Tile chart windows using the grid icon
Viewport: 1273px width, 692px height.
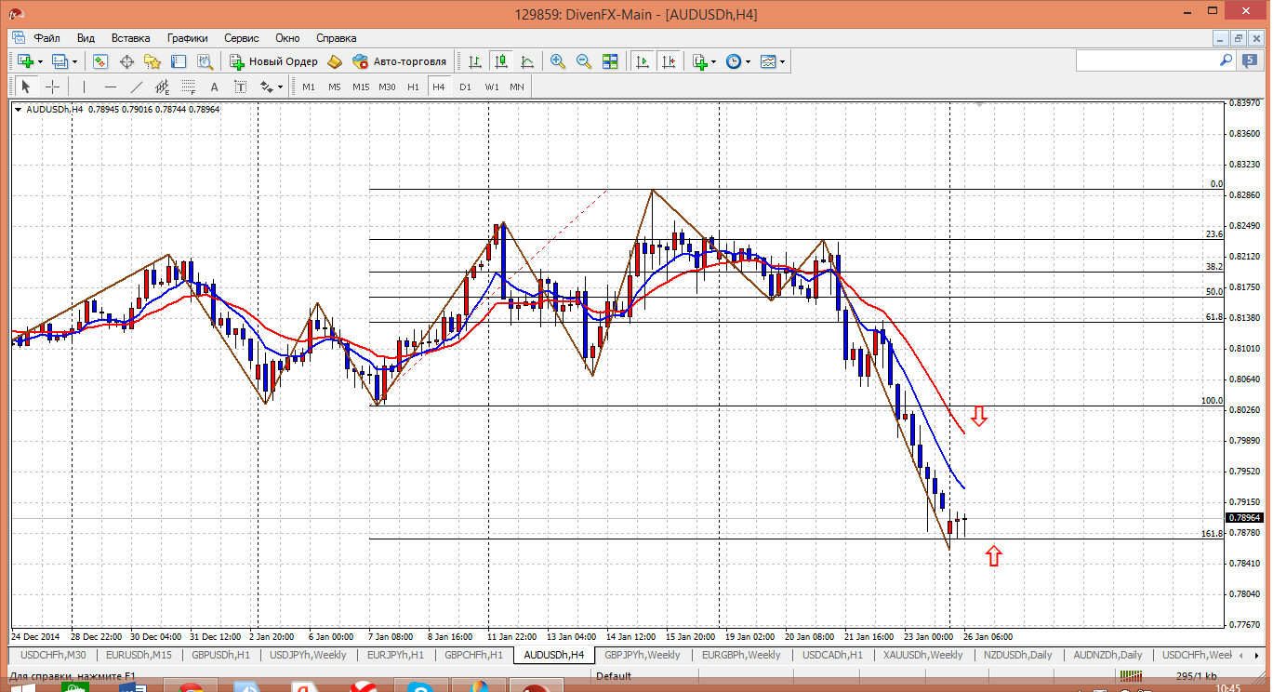pyautogui.click(x=610, y=61)
